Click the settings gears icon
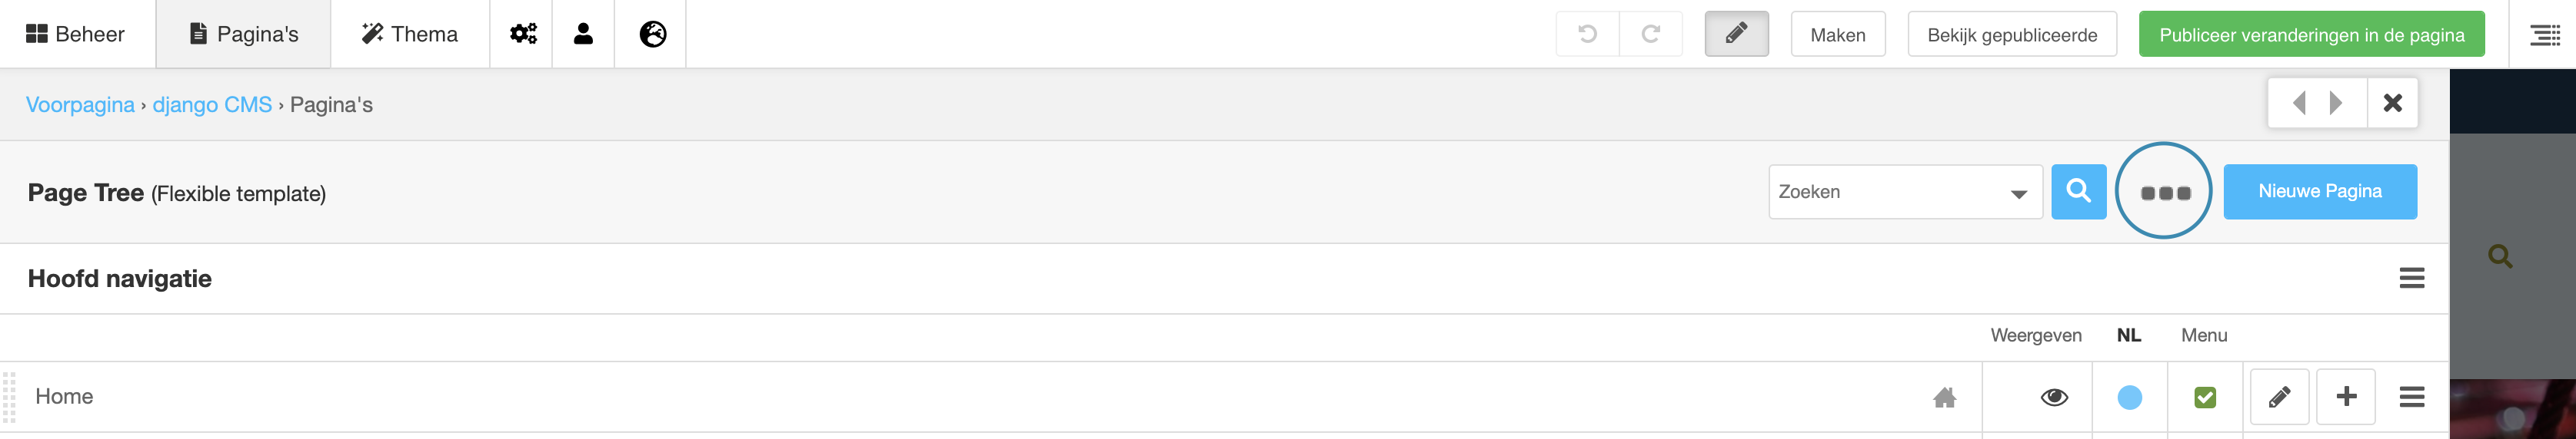 click(x=522, y=34)
